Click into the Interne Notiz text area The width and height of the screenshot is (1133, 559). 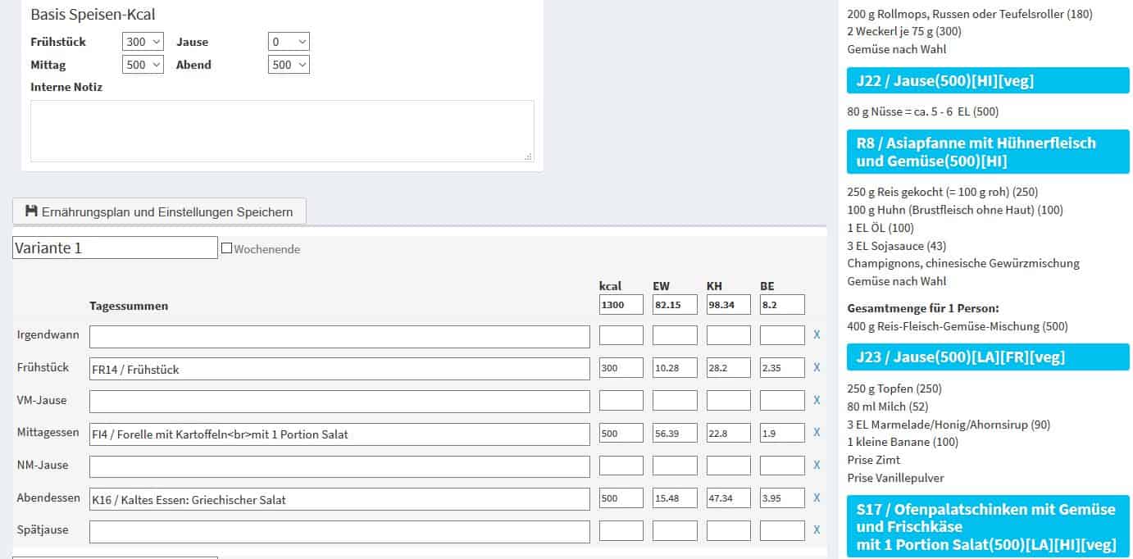pyautogui.click(x=282, y=131)
